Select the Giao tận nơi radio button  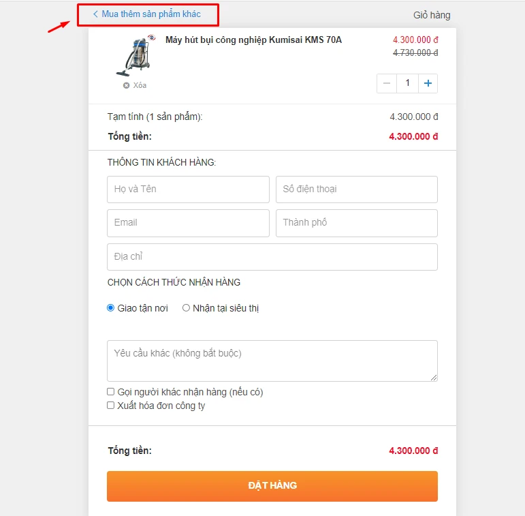pos(111,308)
